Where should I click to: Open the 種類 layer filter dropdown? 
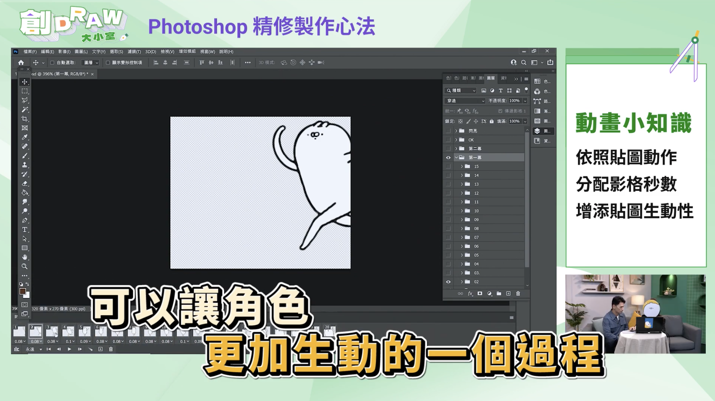(461, 90)
